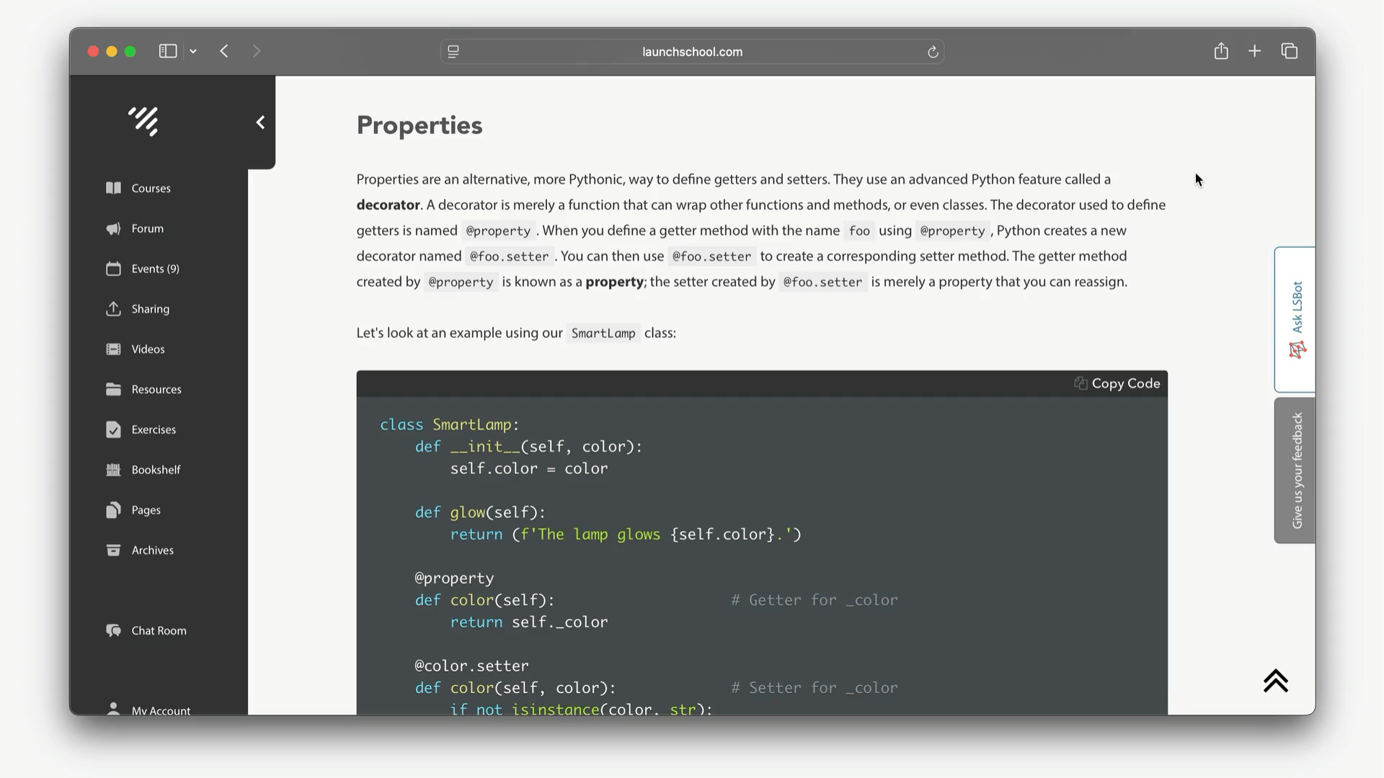Viewport: 1384px width, 778px height.
Task: Open Events calendar in sidebar
Action: pos(154,269)
